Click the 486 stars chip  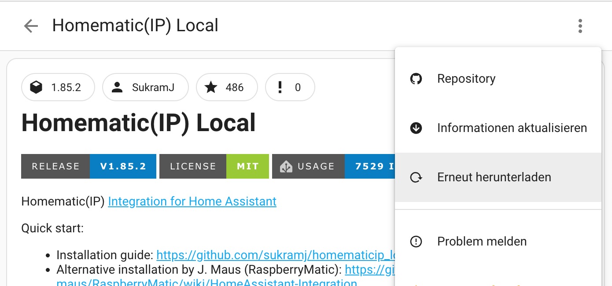tap(227, 87)
